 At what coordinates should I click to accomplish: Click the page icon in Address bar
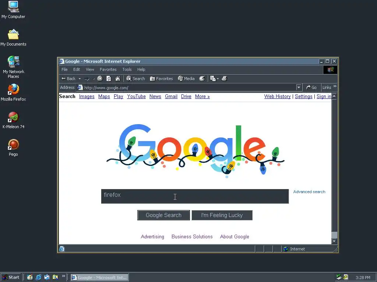click(x=80, y=87)
